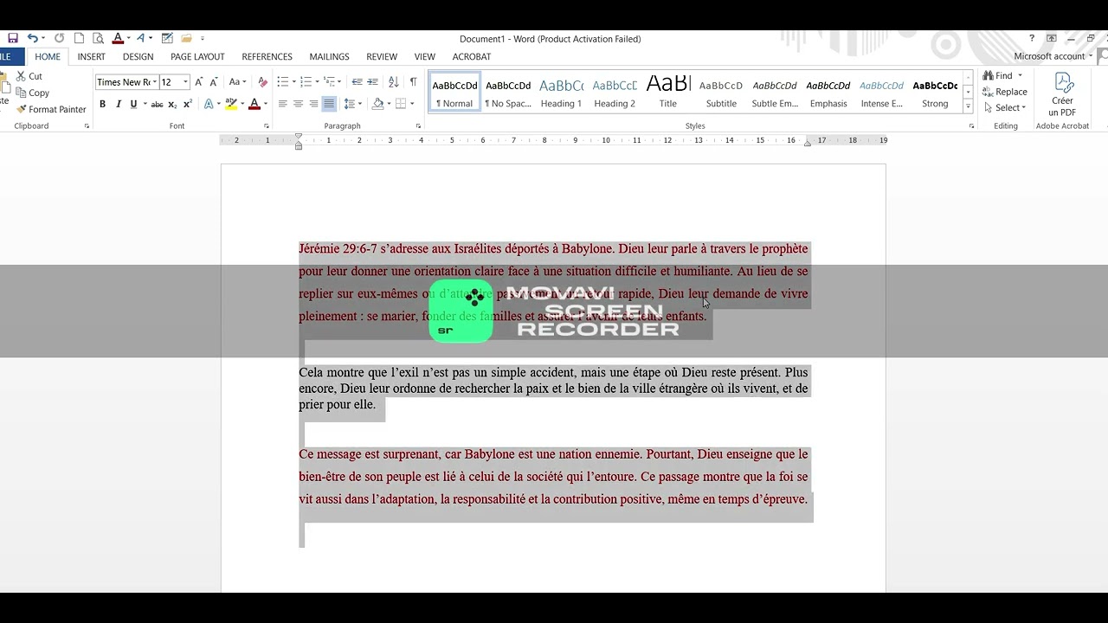Open the Microsoft account dropdown
Viewport: 1108px width, 623px height.
[x=1053, y=56]
